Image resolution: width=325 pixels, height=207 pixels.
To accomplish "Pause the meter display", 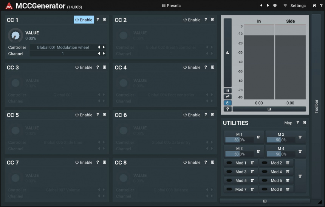I will [227, 90].
